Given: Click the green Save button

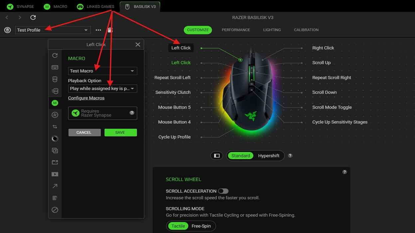Looking at the screenshot, I should [x=120, y=132].
